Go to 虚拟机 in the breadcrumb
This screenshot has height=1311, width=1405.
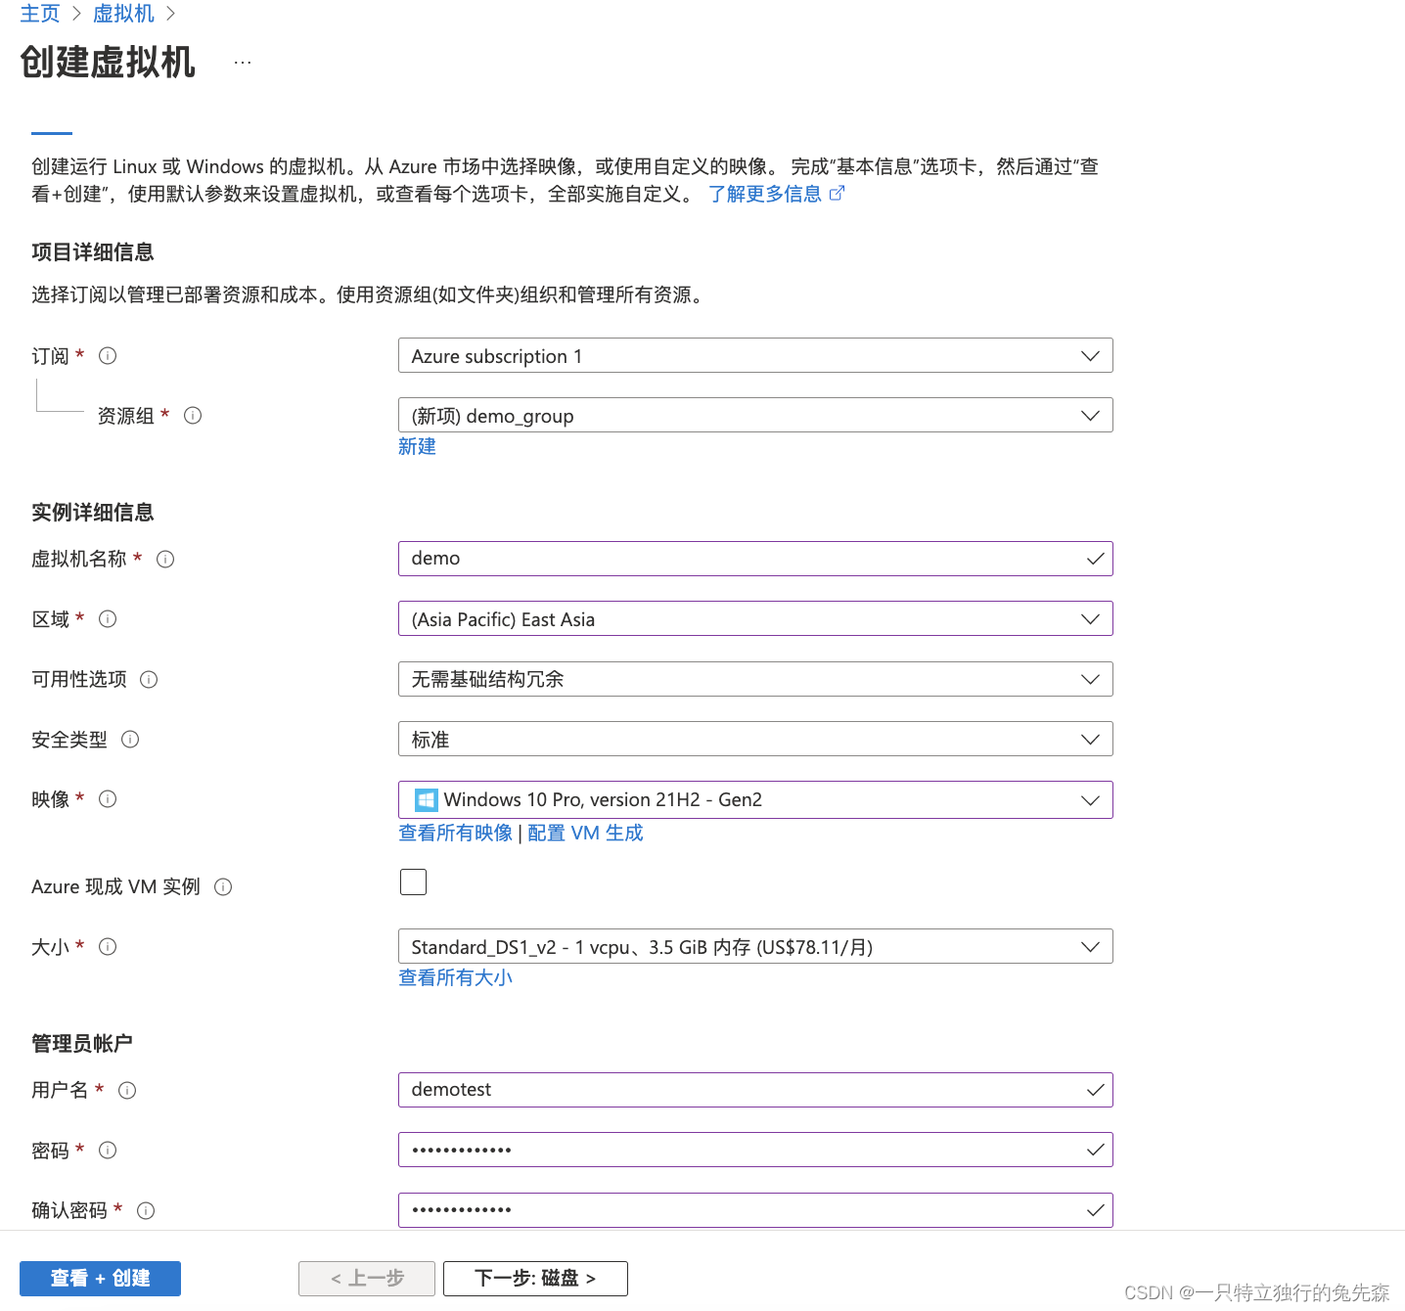(x=123, y=14)
